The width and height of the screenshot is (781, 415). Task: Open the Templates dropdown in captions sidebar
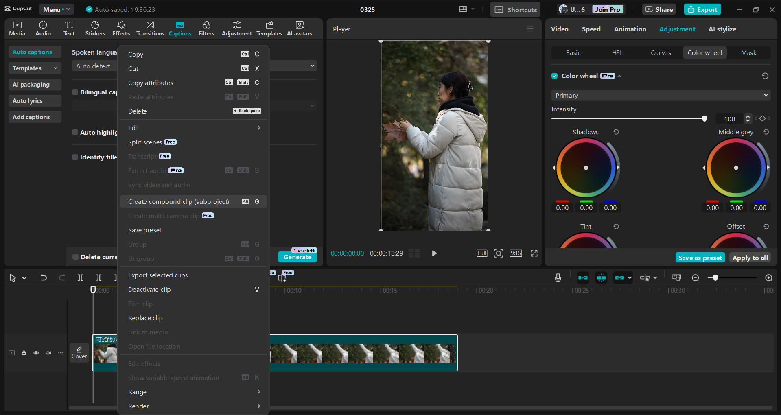pos(35,68)
